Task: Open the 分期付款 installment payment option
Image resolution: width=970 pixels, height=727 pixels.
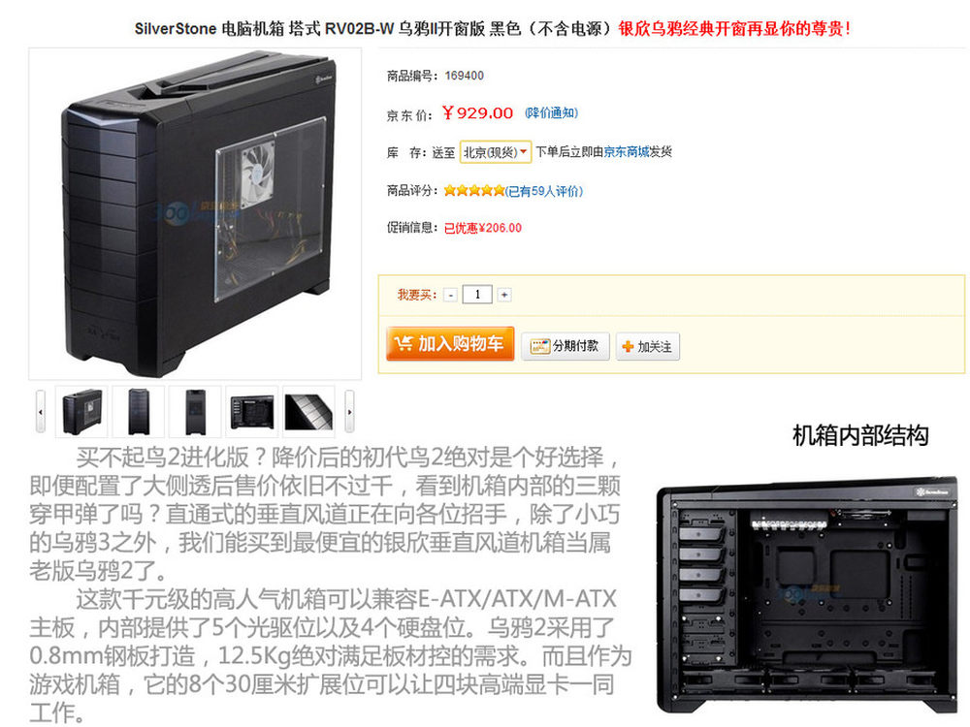Action: point(565,346)
